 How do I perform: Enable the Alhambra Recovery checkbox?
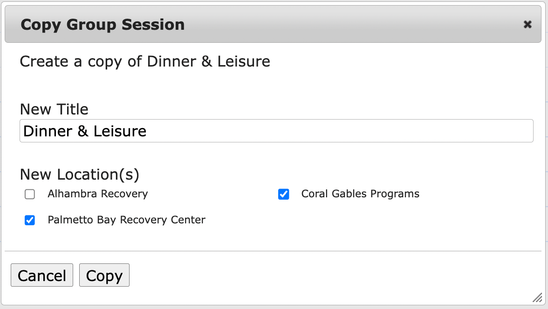(x=30, y=195)
